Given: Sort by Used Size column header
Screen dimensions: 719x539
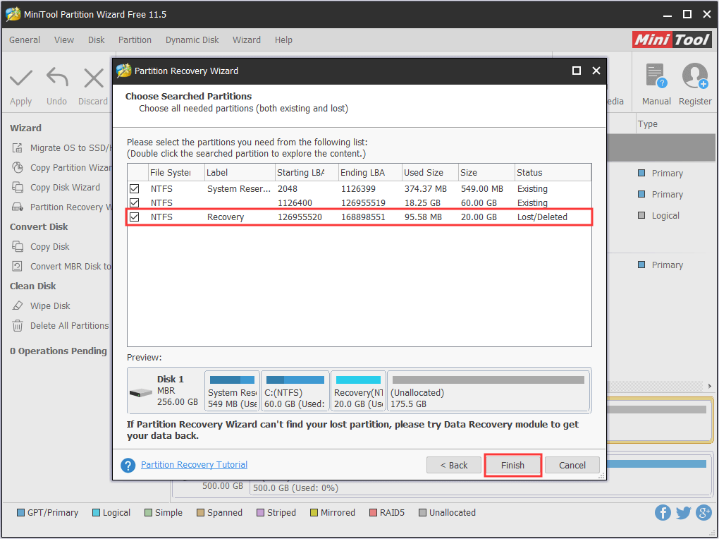Looking at the screenshot, I should pos(430,173).
